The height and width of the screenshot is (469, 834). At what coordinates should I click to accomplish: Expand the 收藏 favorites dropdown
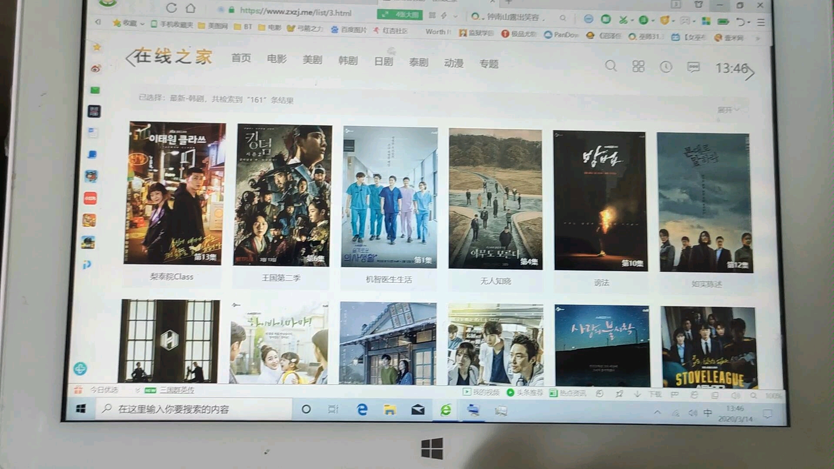click(142, 23)
